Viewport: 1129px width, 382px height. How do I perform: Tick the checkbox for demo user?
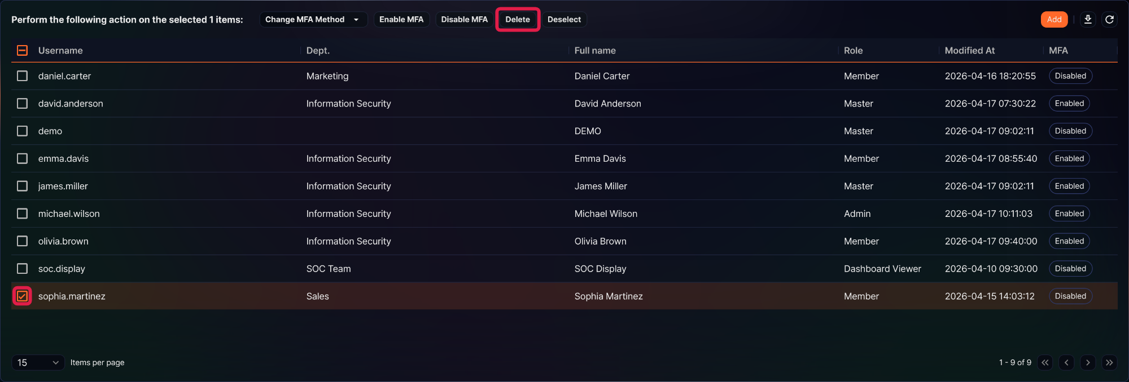22,131
